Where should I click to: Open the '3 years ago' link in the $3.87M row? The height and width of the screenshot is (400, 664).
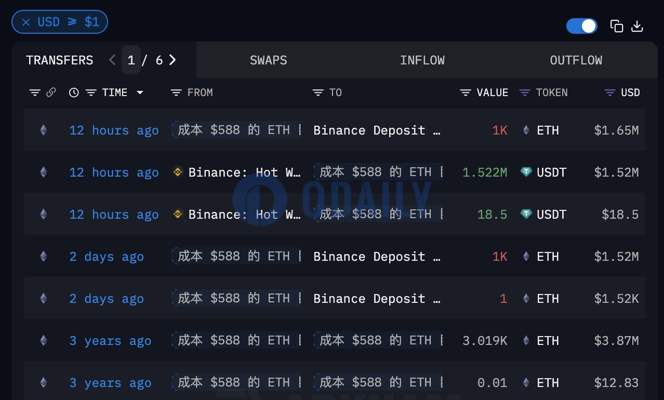click(x=110, y=340)
